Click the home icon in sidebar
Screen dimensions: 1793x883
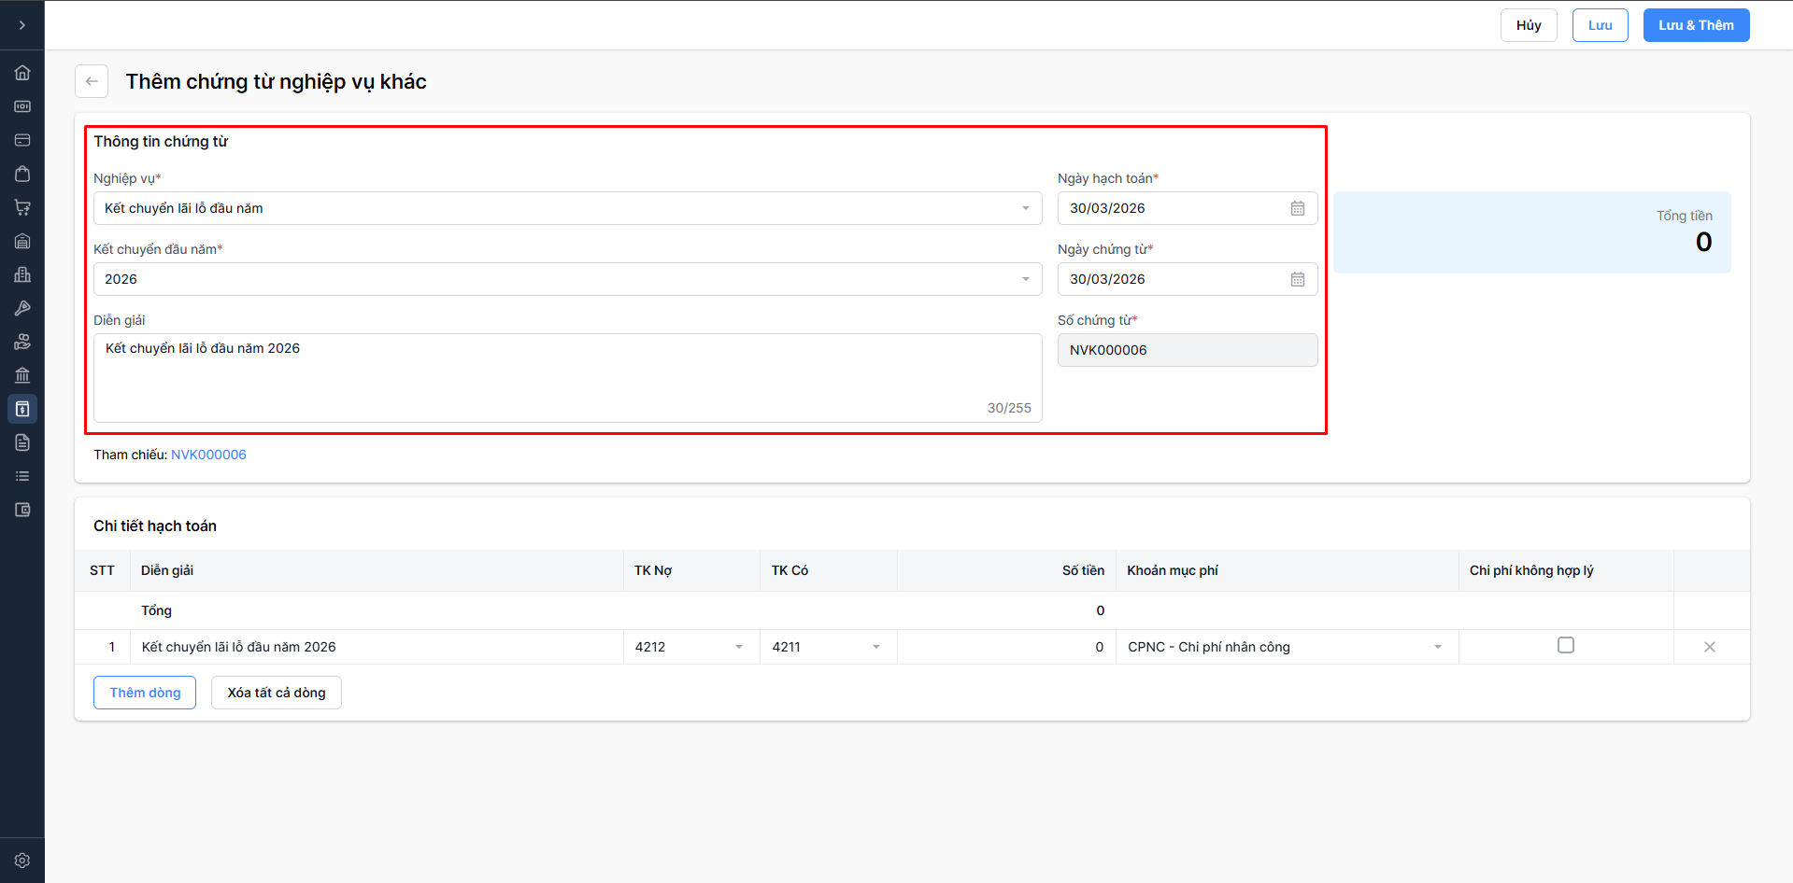[22, 73]
